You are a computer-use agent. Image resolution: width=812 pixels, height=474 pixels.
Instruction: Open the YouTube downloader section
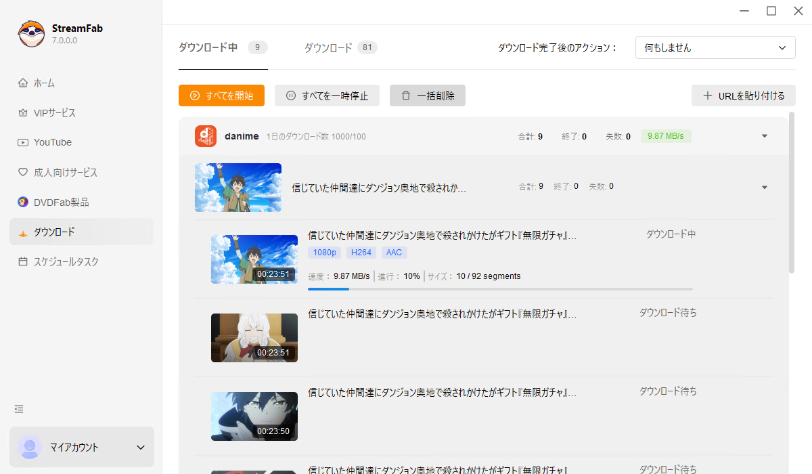52,142
